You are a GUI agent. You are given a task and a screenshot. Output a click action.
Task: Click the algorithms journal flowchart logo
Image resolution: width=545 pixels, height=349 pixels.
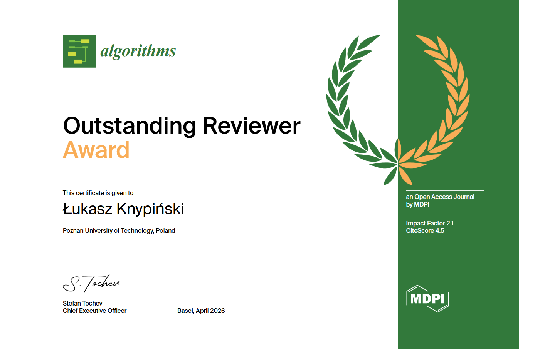[79, 51]
